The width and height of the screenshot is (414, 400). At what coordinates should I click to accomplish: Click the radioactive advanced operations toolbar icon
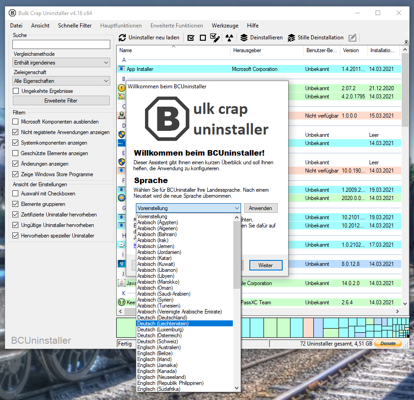tap(229, 38)
